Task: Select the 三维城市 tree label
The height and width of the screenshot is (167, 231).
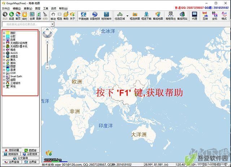Action: pyautogui.click(x=15, y=83)
